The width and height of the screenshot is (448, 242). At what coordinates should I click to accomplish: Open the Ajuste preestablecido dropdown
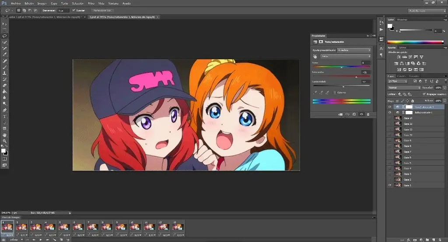[353, 51]
